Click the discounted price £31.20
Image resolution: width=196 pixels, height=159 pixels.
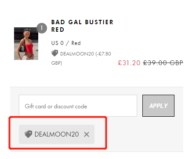click(x=129, y=63)
